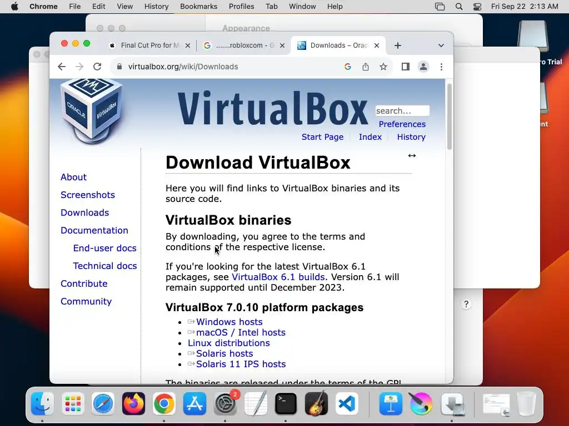Switch to the Final Cut Pro tab
This screenshot has width=569, height=426.
(x=149, y=45)
